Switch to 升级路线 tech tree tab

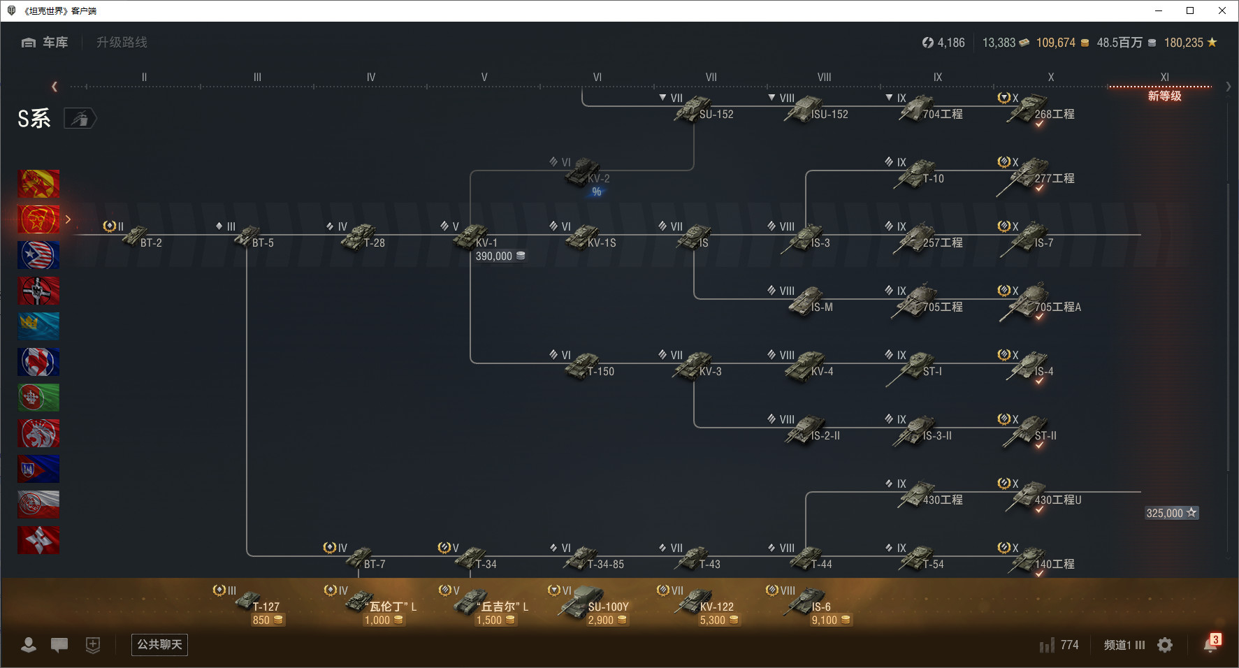[x=122, y=43]
